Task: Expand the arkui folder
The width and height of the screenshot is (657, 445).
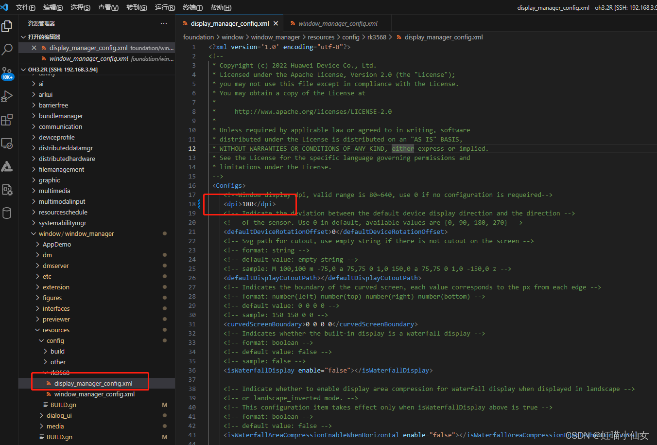Action: coord(45,94)
